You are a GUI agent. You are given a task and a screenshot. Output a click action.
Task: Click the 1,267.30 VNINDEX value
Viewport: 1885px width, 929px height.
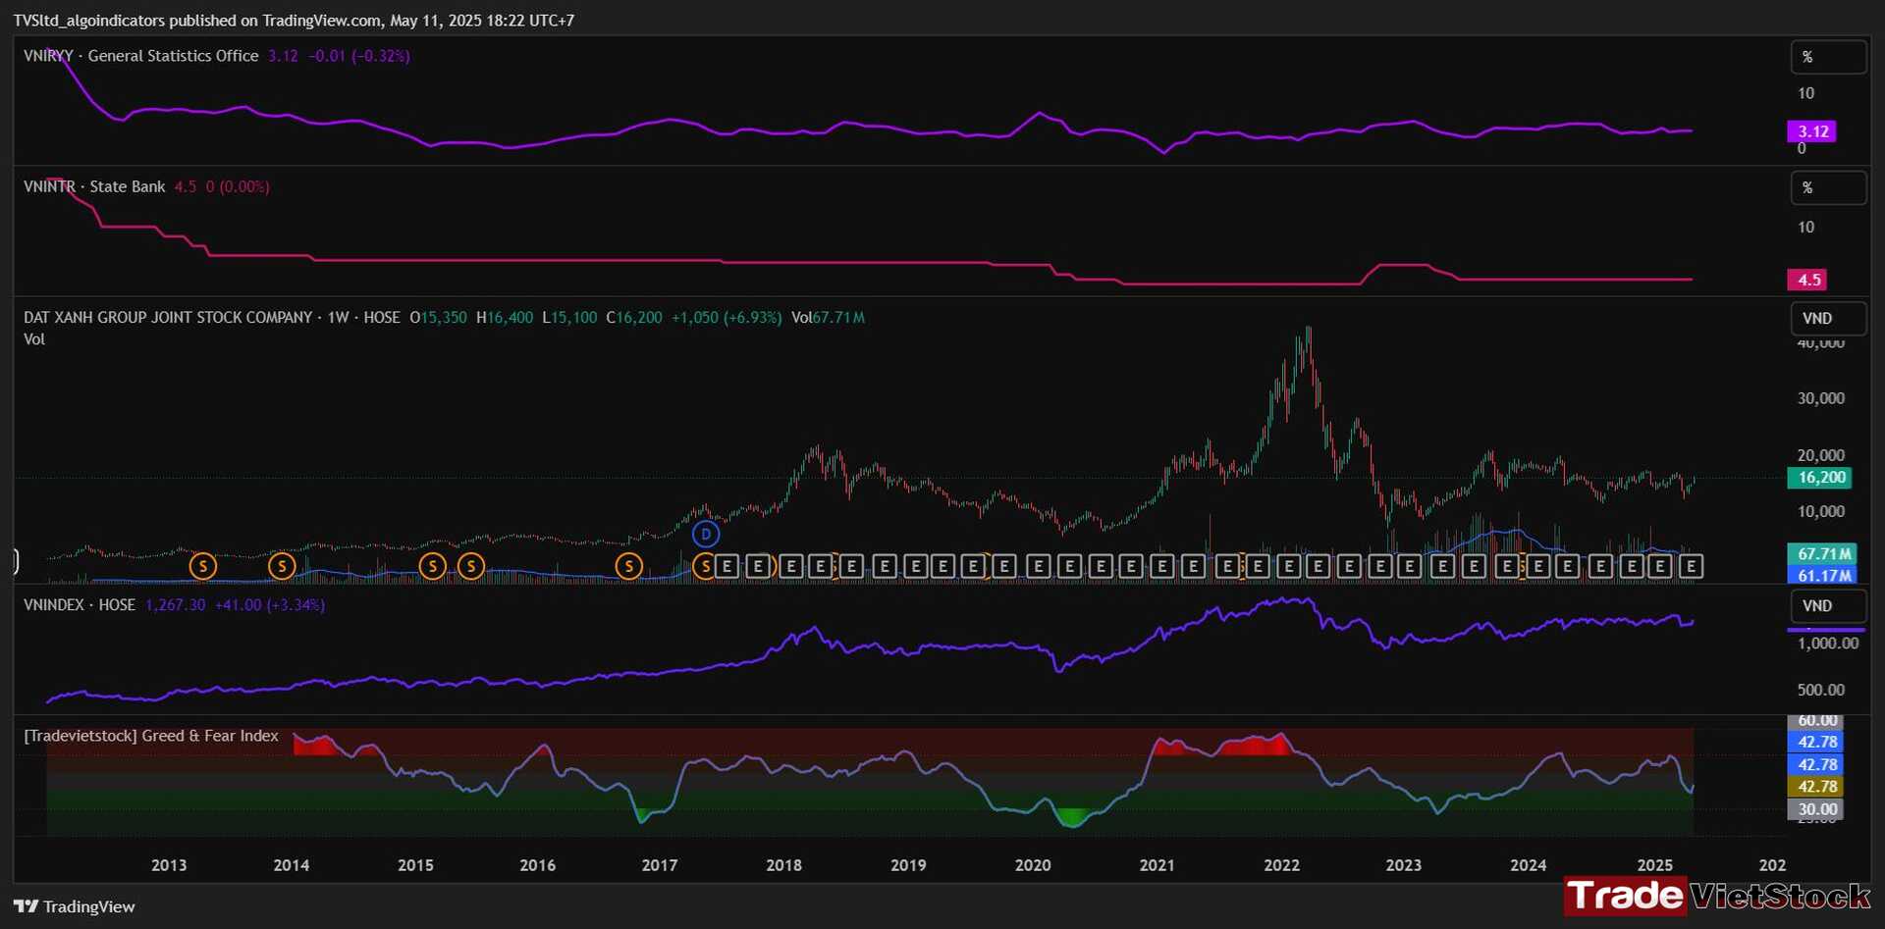click(176, 604)
